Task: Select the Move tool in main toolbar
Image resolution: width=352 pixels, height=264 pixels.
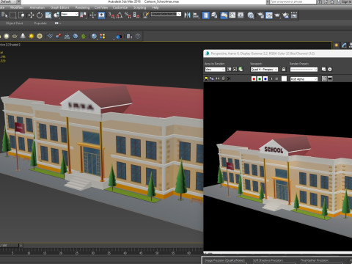Action: [x=31, y=15]
